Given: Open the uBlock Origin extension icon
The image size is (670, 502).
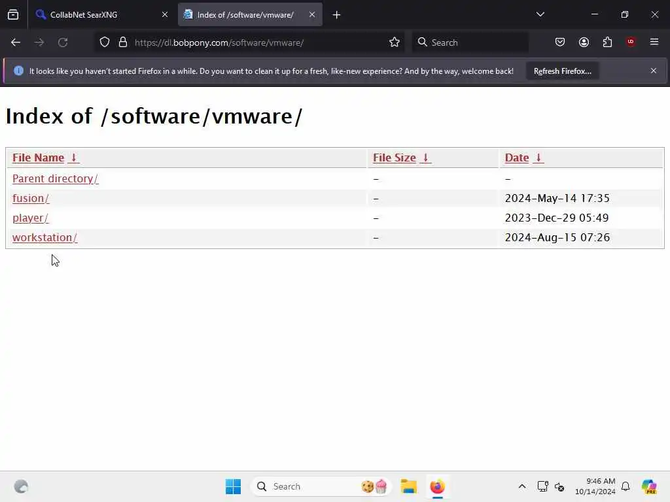Looking at the screenshot, I should click(x=631, y=42).
